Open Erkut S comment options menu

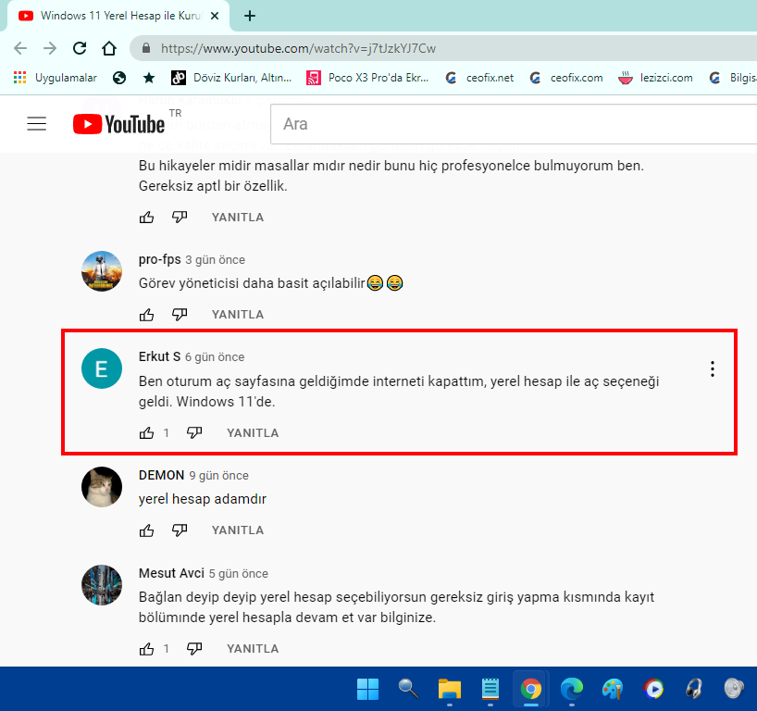(x=712, y=369)
